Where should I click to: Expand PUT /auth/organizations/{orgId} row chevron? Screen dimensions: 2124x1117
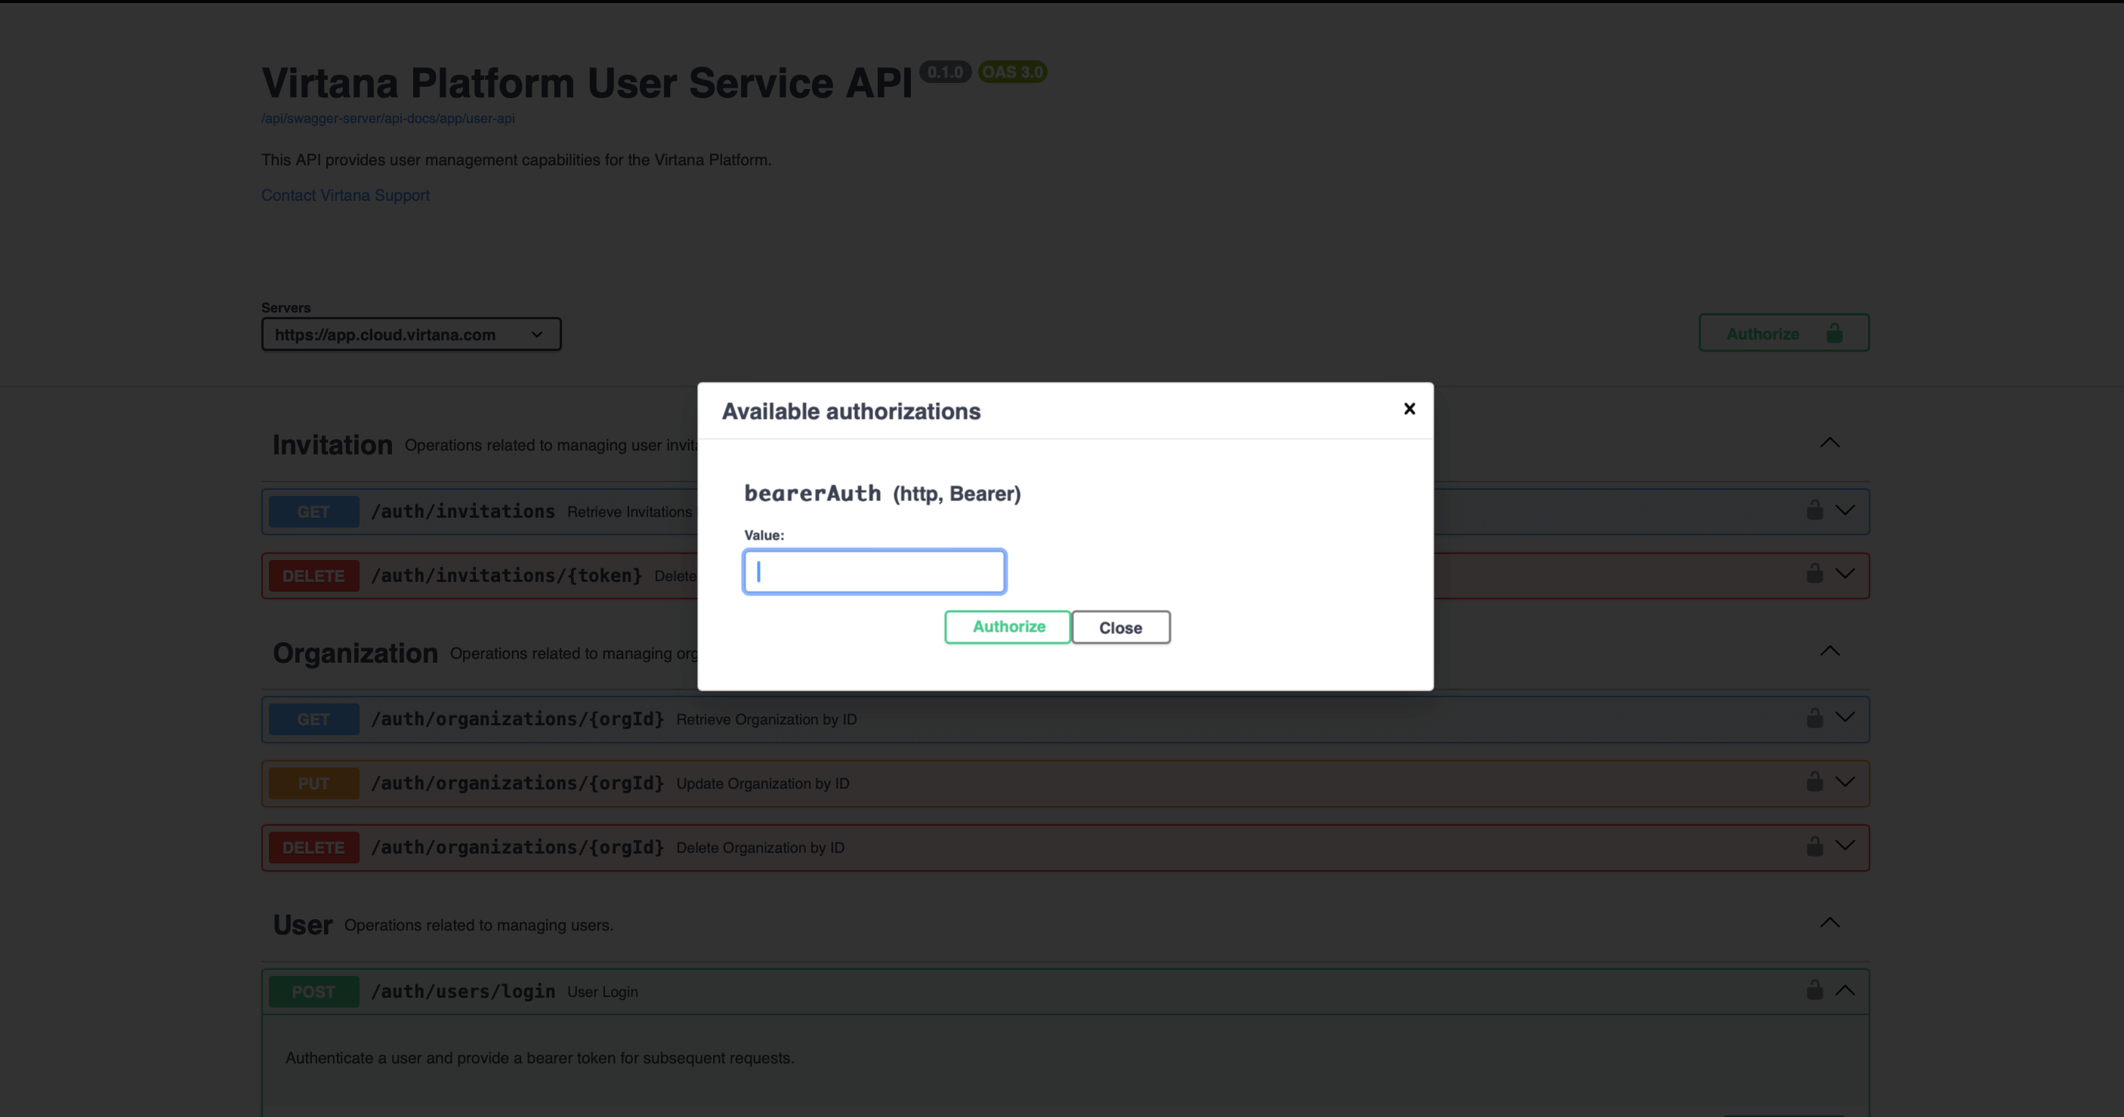click(1845, 781)
